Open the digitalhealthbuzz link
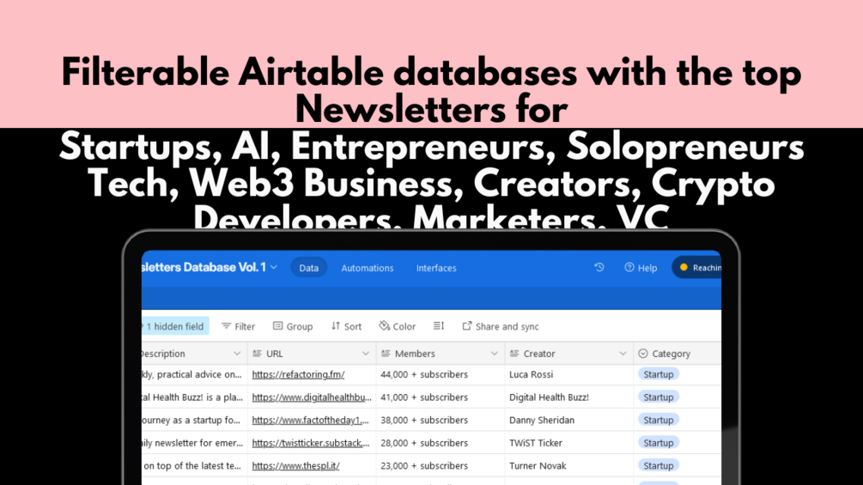Image resolution: width=863 pixels, height=485 pixels. click(312, 397)
